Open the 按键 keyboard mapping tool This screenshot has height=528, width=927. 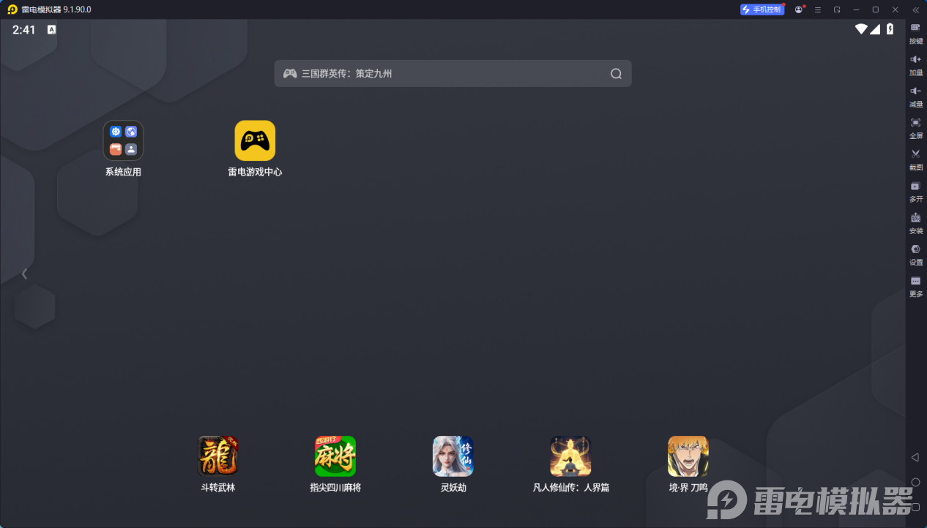click(x=915, y=32)
